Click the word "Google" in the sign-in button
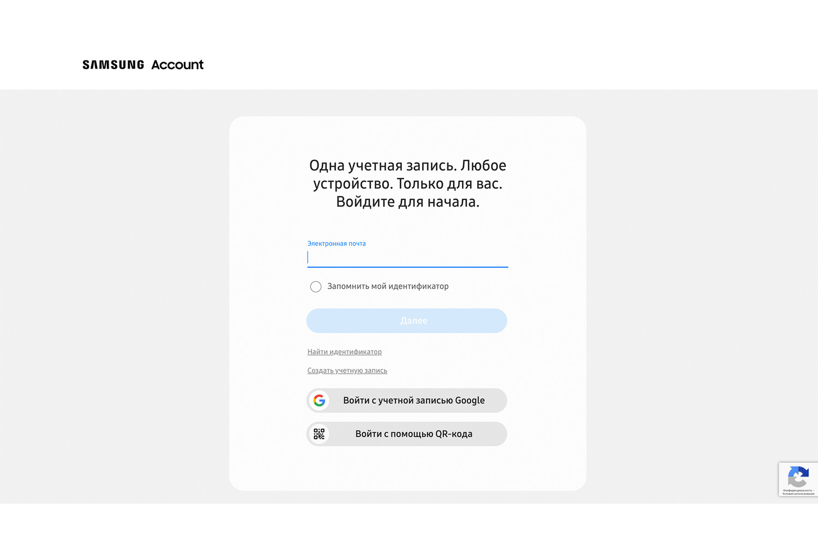 [x=470, y=401]
